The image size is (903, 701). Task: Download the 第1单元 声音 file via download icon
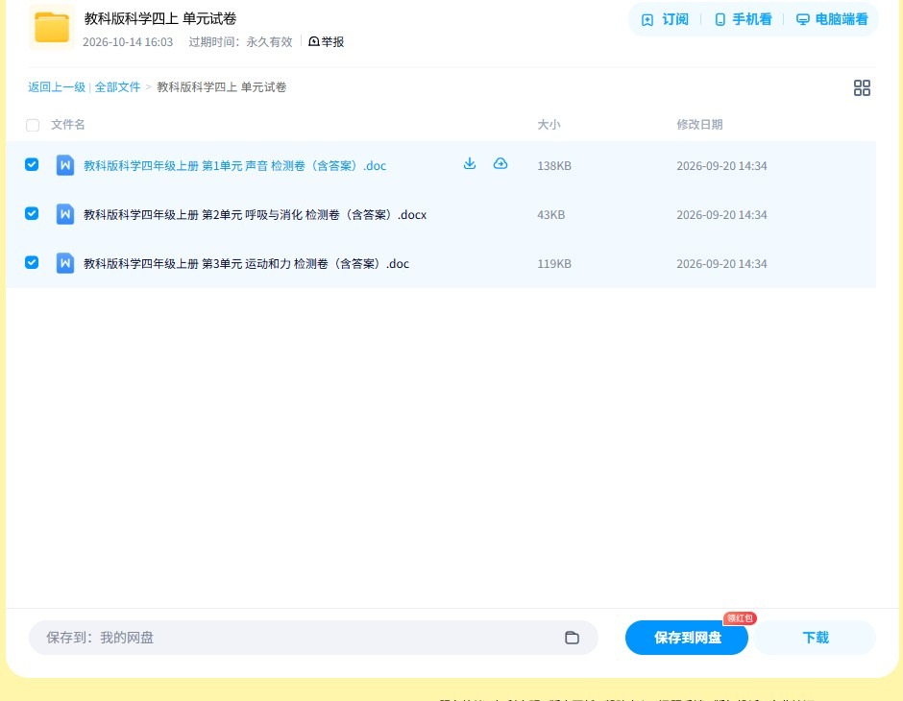pos(470,164)
